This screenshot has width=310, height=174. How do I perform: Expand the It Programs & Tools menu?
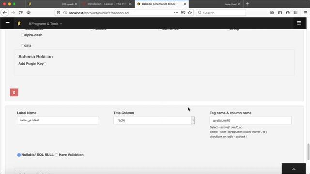pos(45,24)
